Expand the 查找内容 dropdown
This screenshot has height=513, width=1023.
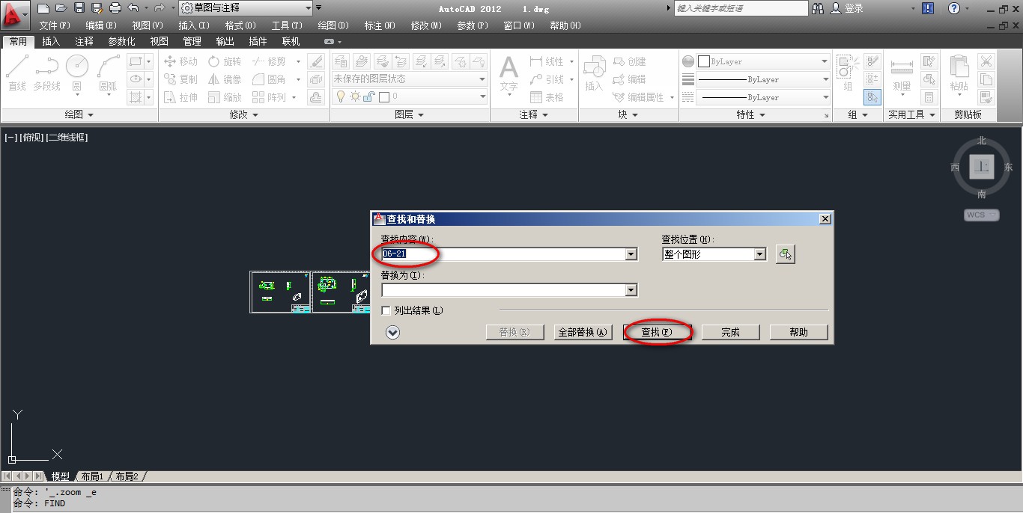click(x=631, y=254)
